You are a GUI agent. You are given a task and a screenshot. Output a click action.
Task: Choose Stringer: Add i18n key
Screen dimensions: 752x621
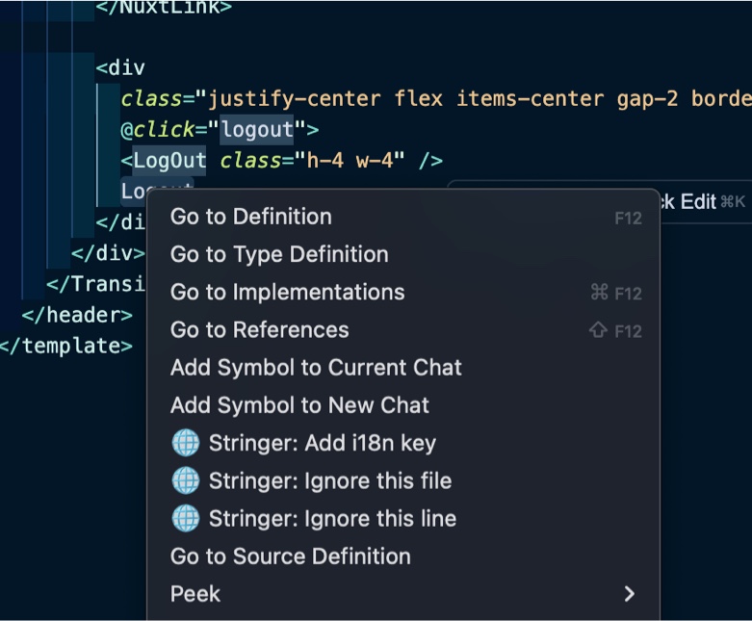click(402, 443)
